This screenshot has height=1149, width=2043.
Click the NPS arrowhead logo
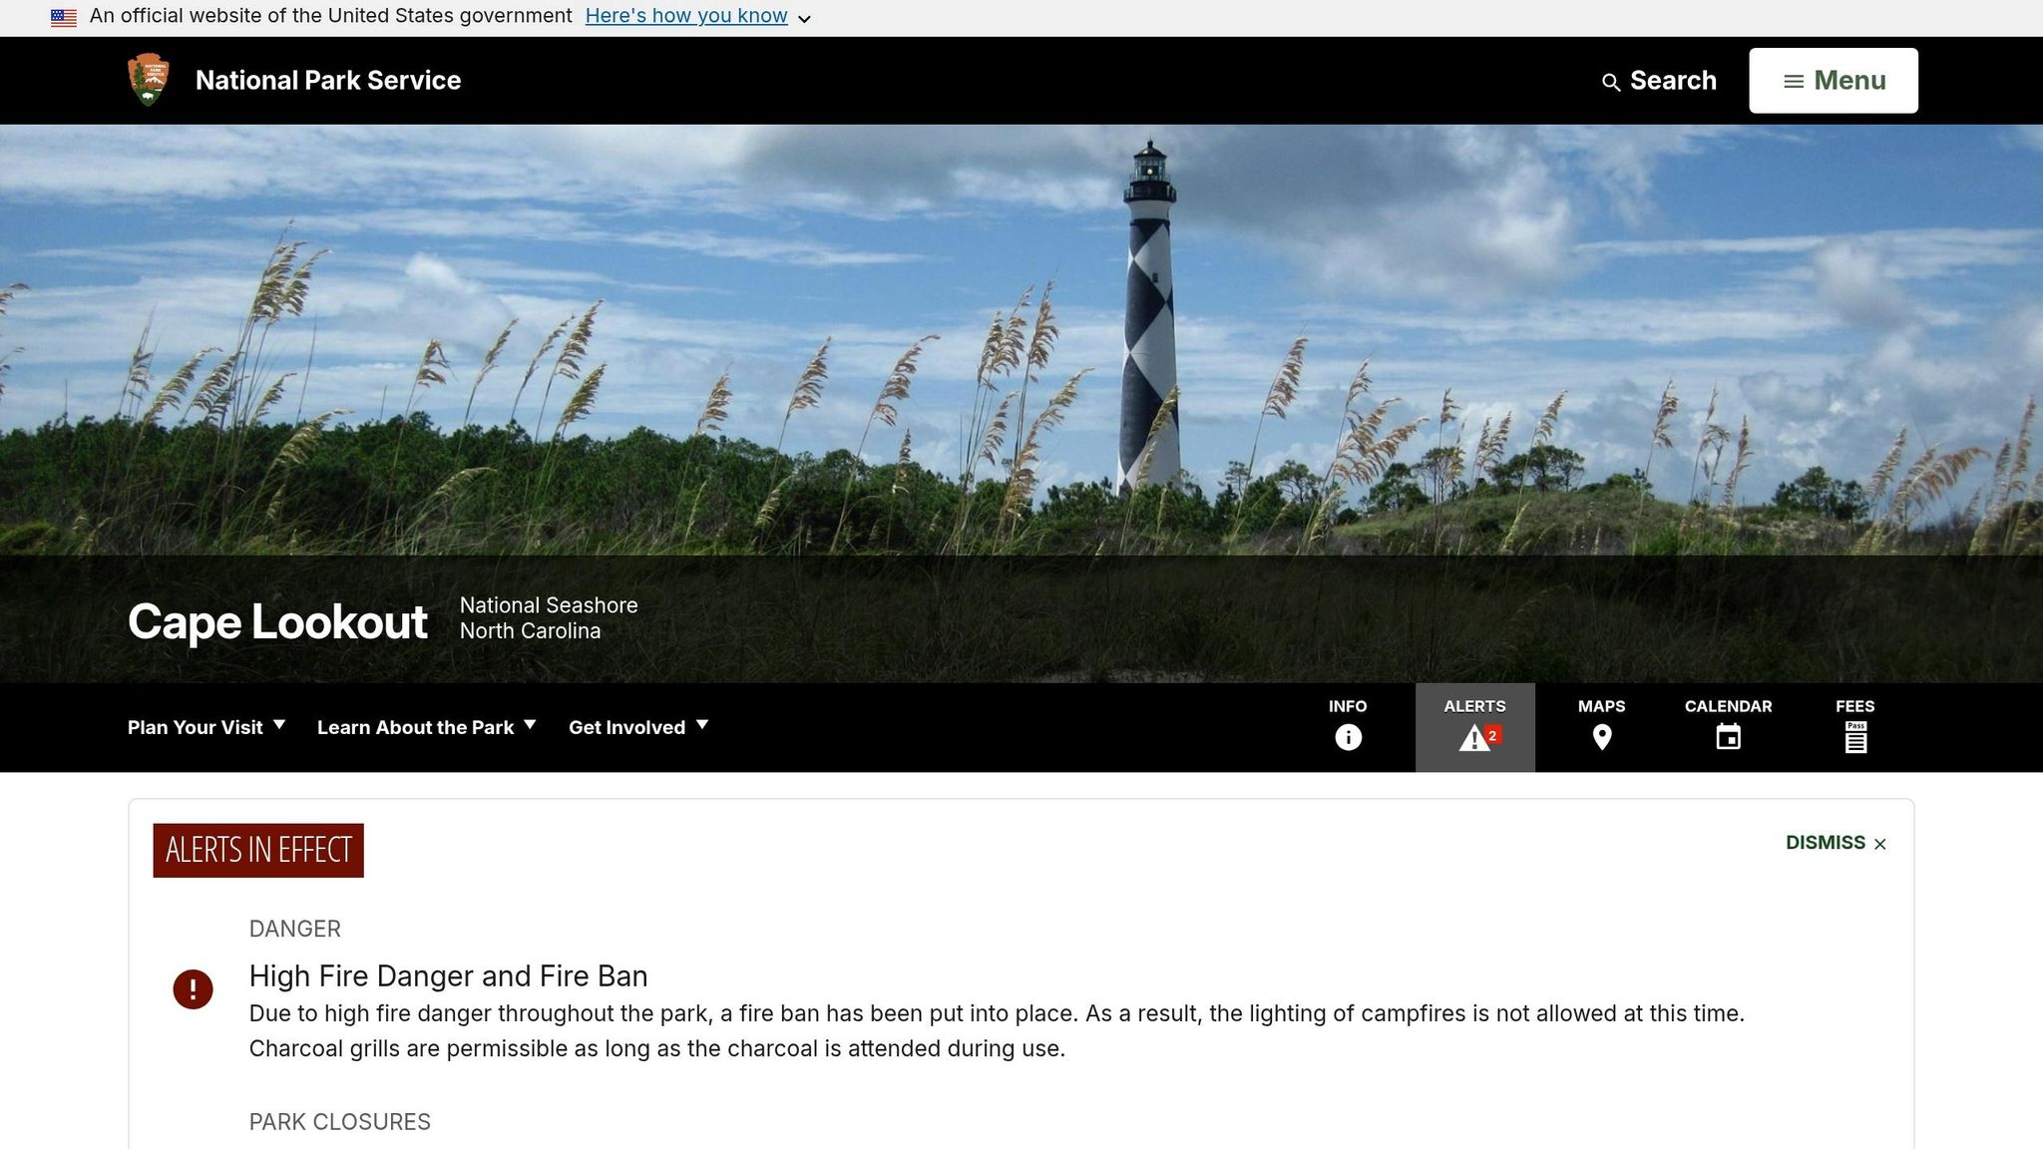point(149,80)
